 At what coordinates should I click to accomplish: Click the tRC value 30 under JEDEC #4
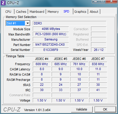[x=42, y=90]
